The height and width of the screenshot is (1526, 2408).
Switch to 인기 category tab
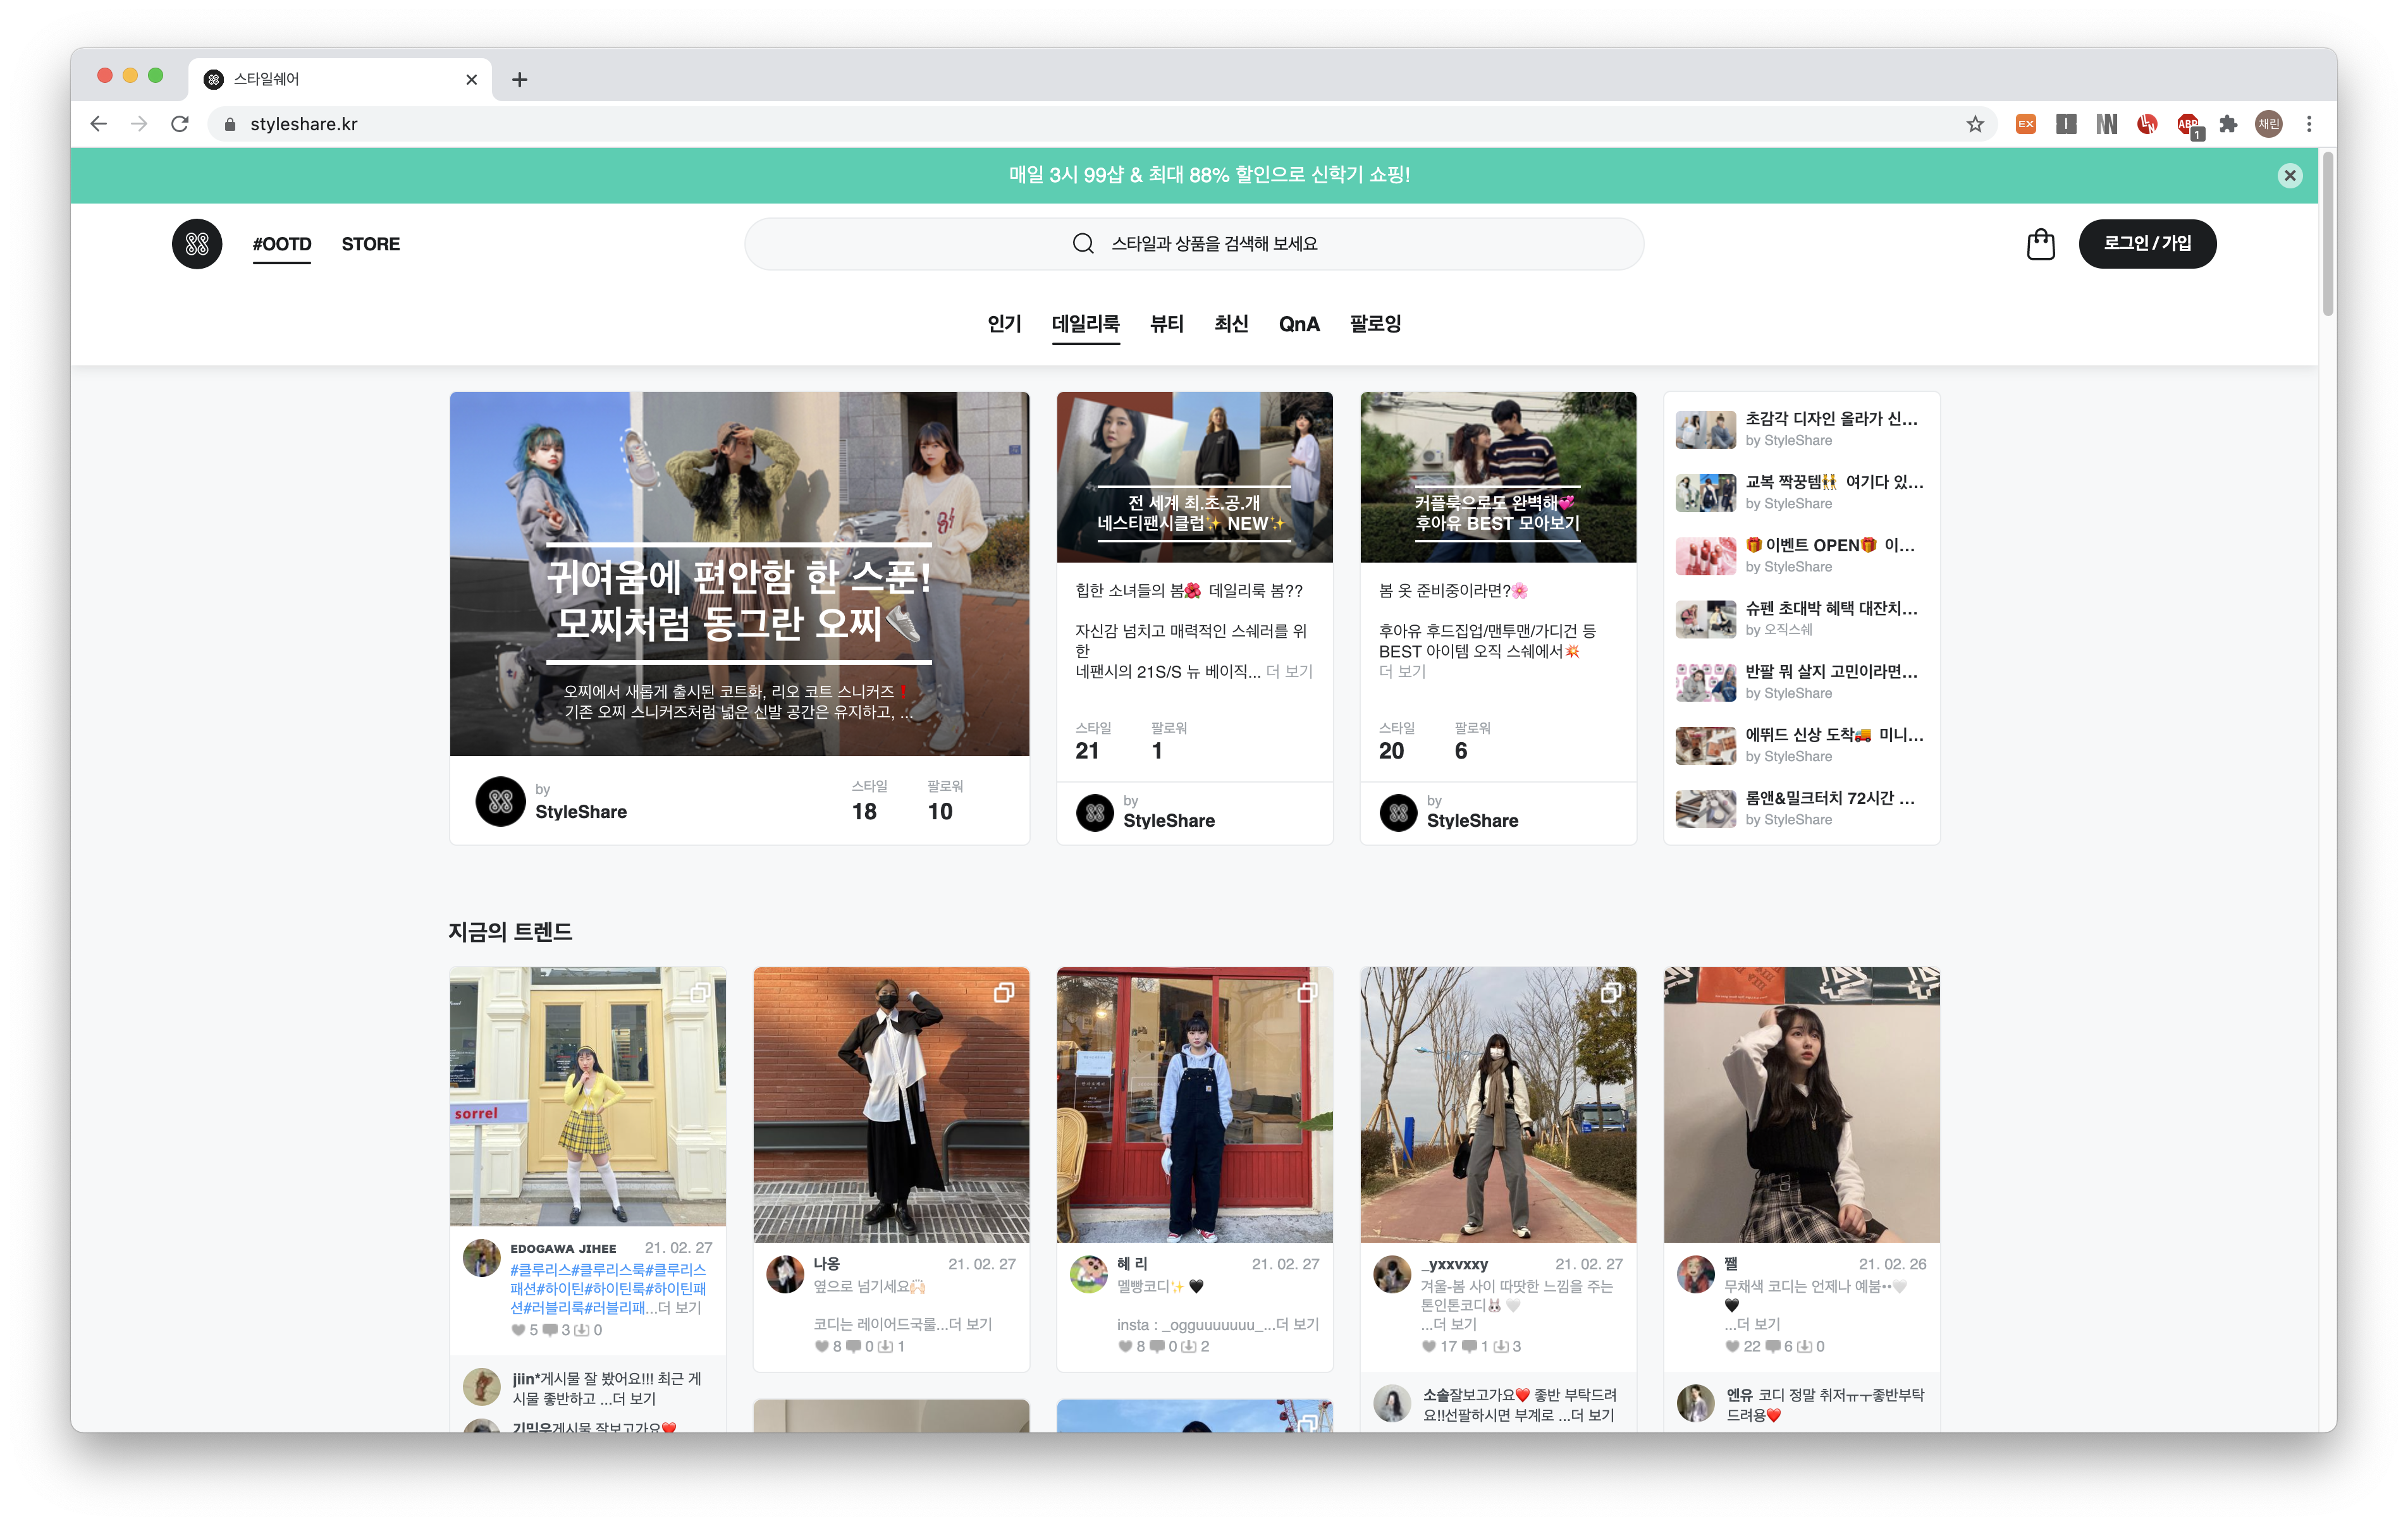click(1004, 324)
